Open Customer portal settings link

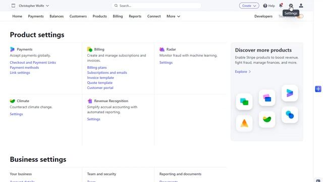[x=100, y=88]
